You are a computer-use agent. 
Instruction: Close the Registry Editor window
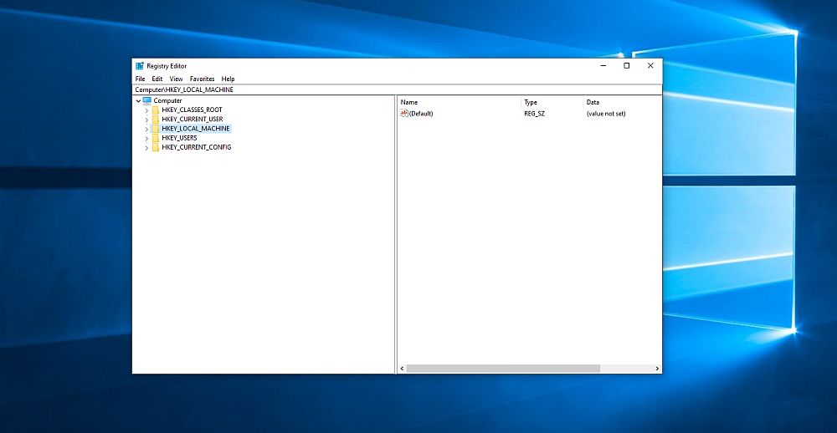650,66
